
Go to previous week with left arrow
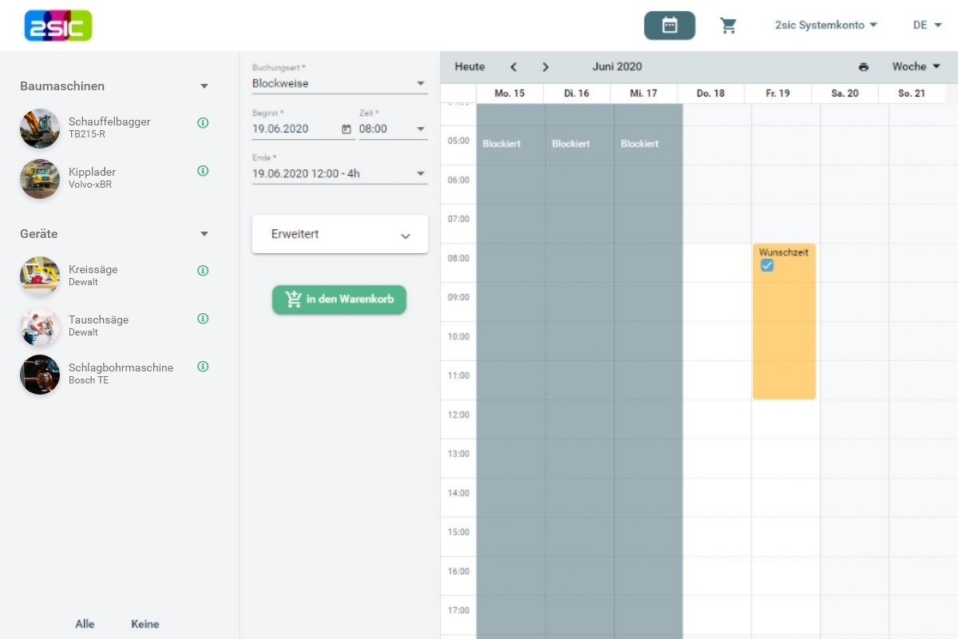(513, 67)
